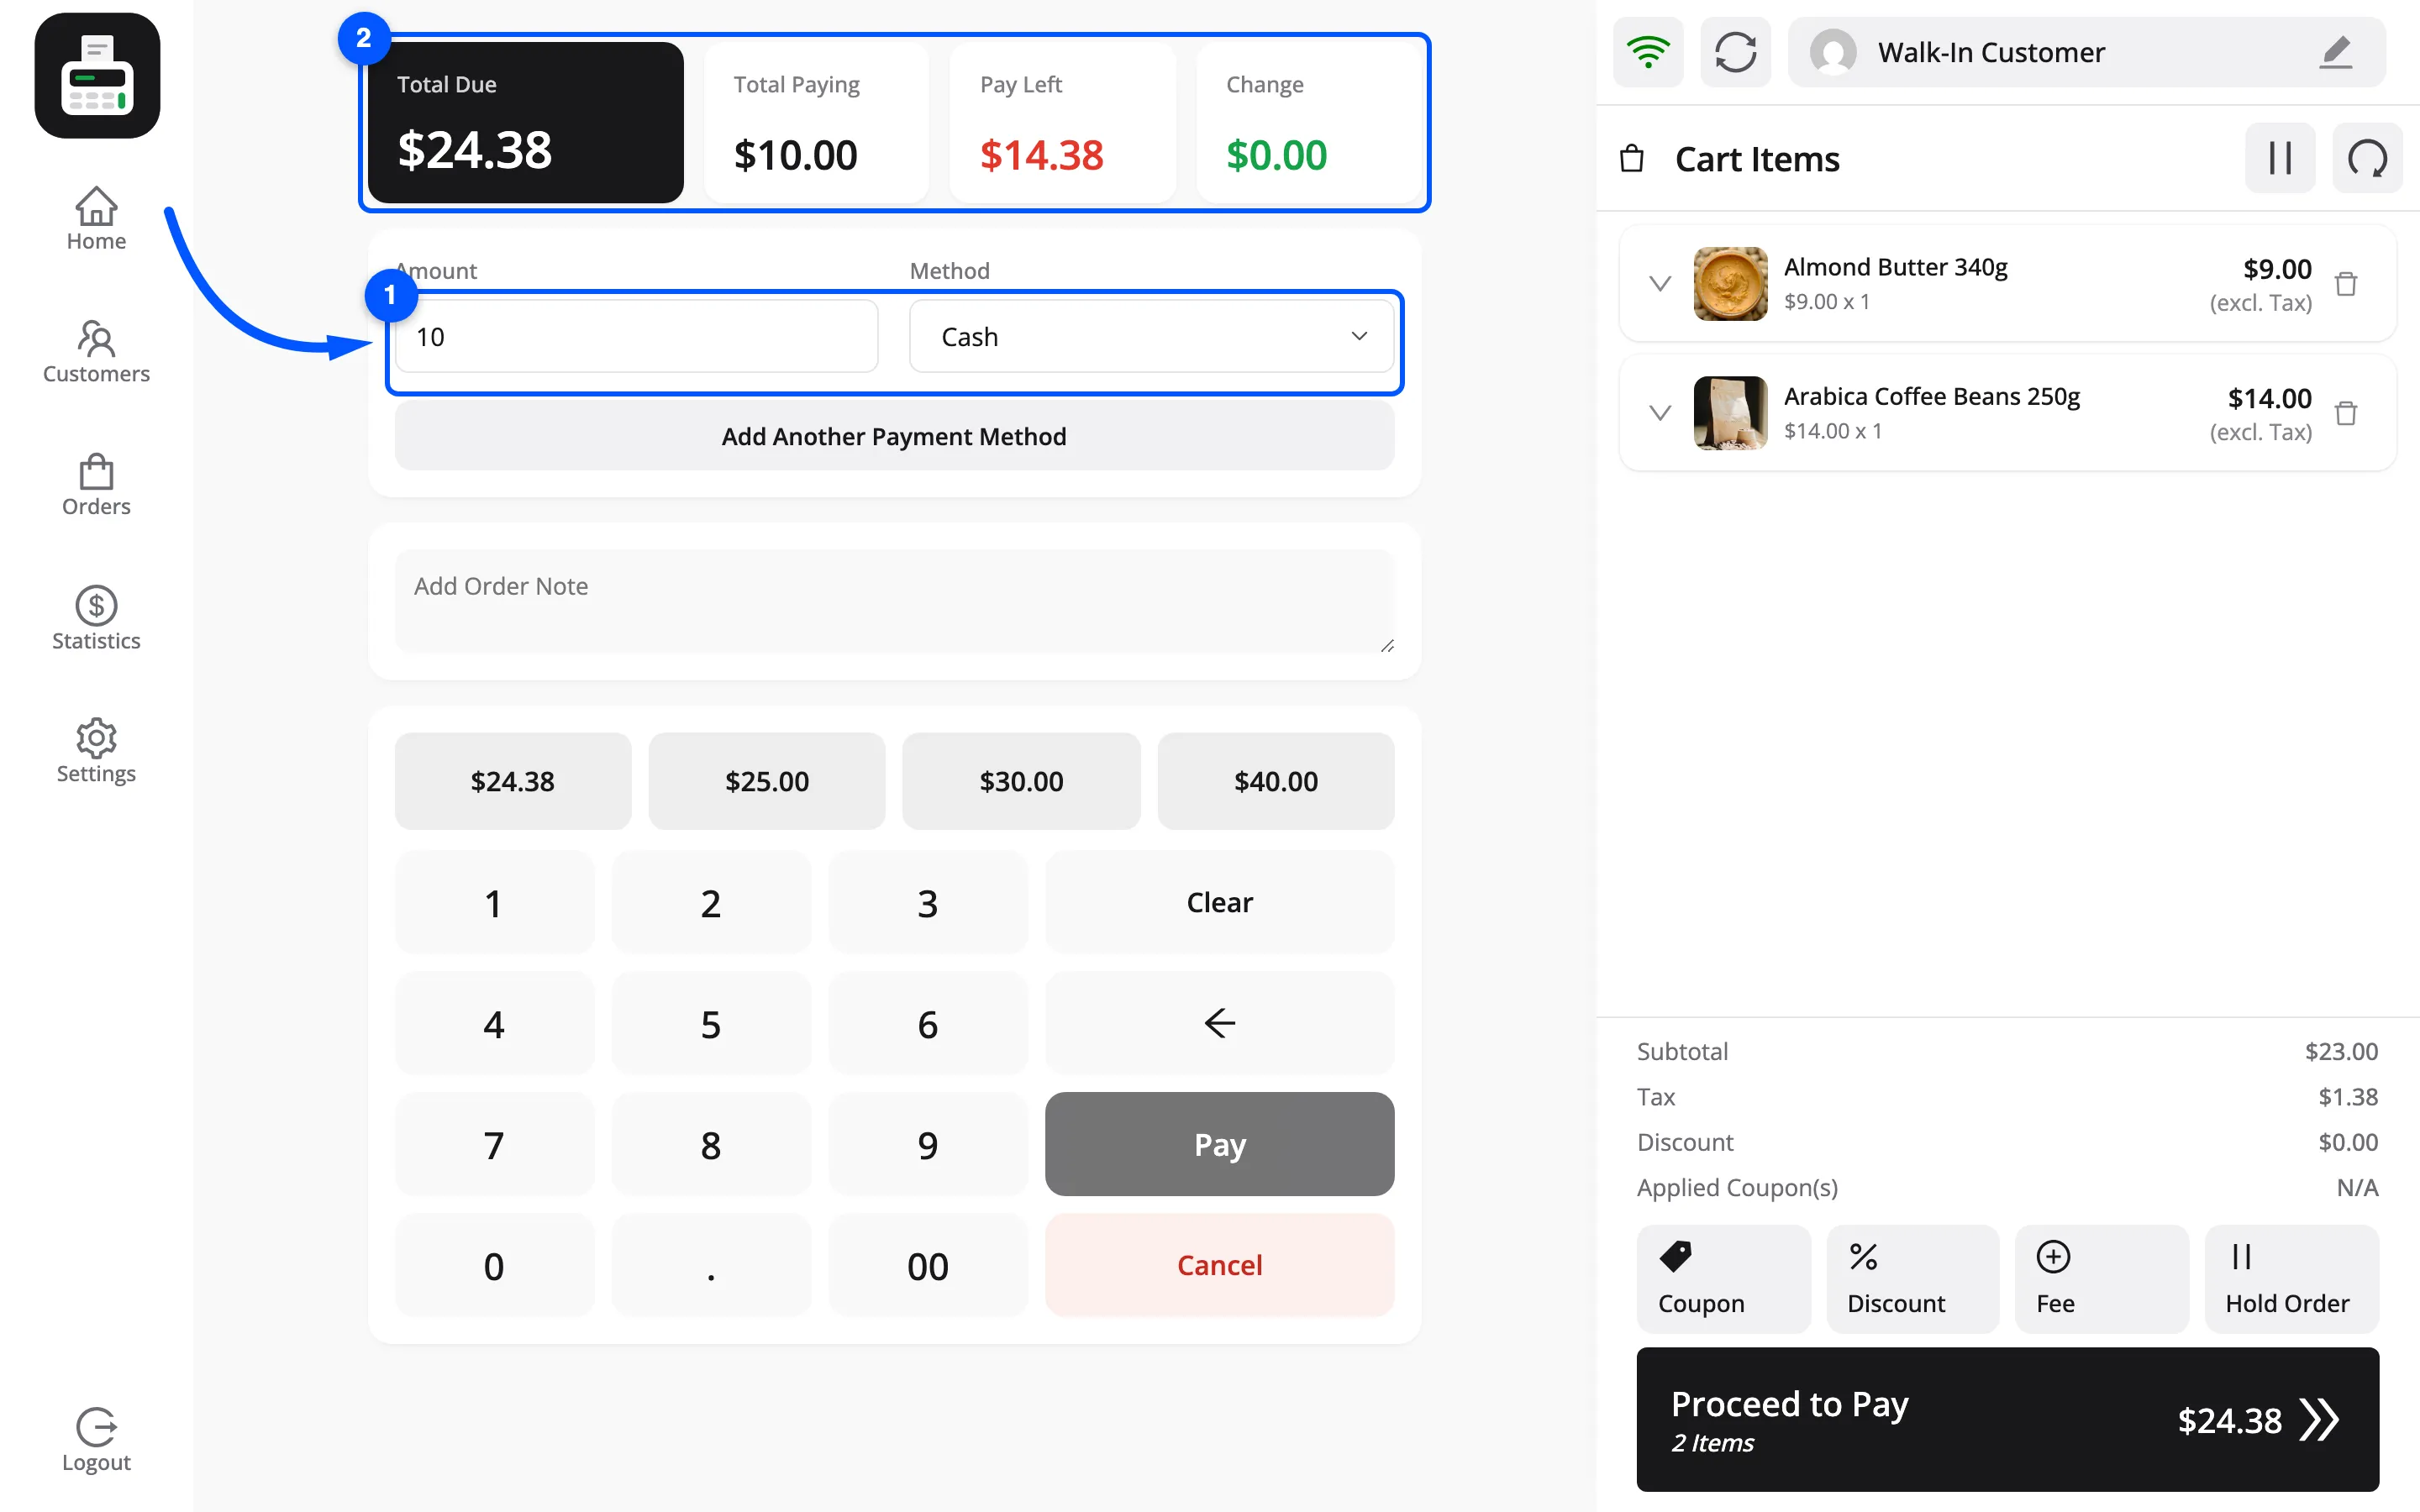The width and height of the screenshot is (2420, 1512).
Task: Tap the Clear key on the keypad
Action: (x=1219, y=902)
